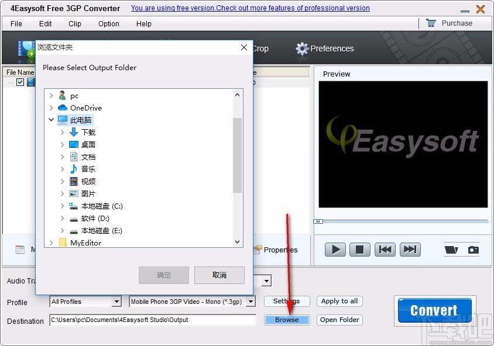This screenshot has height=346, width=494.
Task: Click the 软件 (D:) drive icon
Action: click(x=74, y=219)
